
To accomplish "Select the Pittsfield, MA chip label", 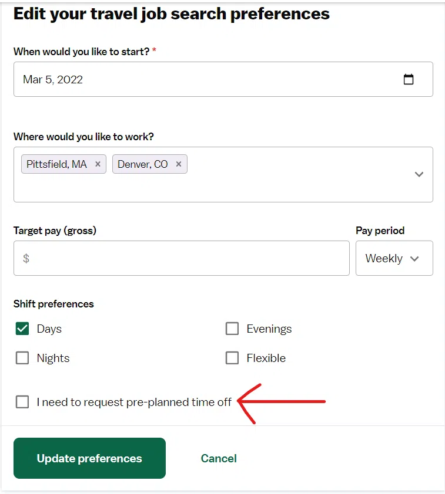I will 56,164.
